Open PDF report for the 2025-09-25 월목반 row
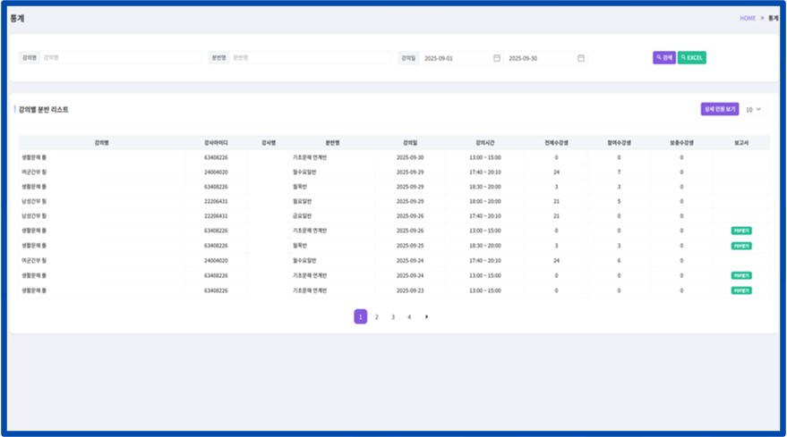 741,246
